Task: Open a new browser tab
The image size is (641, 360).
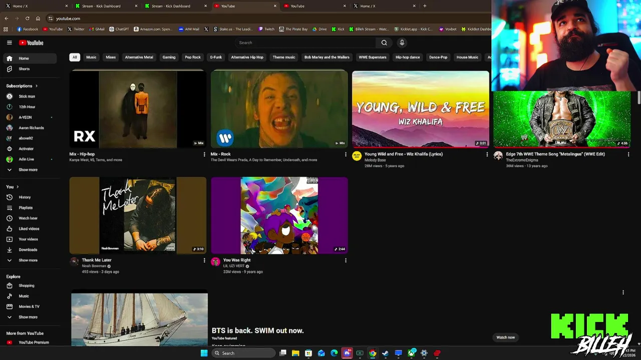Action: coord(425,6)
